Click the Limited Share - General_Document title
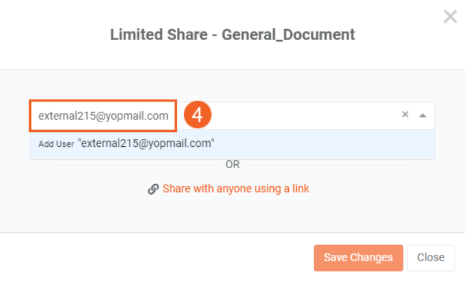Image resolution: width=465 pixels, height=282 pixels. pyautogui.click(x=232, y=35)
